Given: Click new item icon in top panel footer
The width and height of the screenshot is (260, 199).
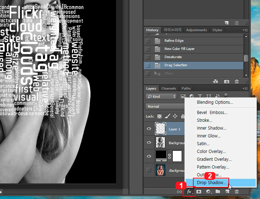Looking at the screenshot, I should (227, 23).
